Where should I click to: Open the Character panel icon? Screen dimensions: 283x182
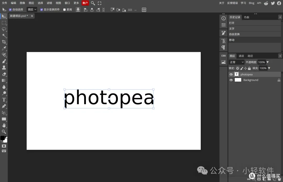[x=224, y=41]
